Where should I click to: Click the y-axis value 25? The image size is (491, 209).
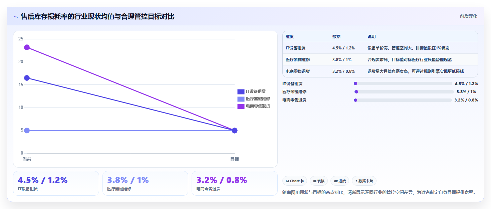coord(21,39)
